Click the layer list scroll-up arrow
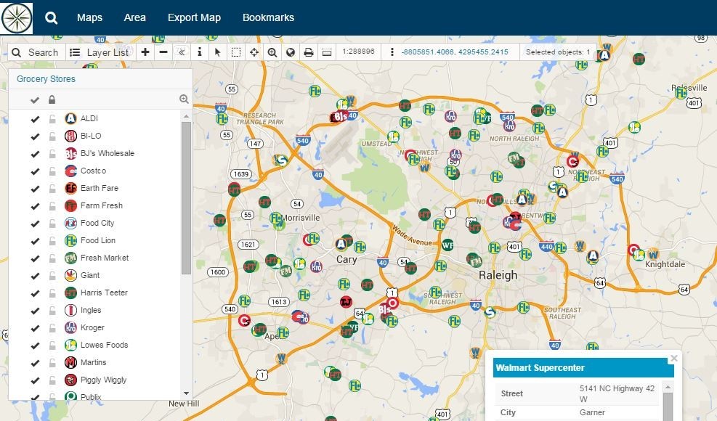Image resolution: width=717 pixels, height=421 pixels. [186, 117]
